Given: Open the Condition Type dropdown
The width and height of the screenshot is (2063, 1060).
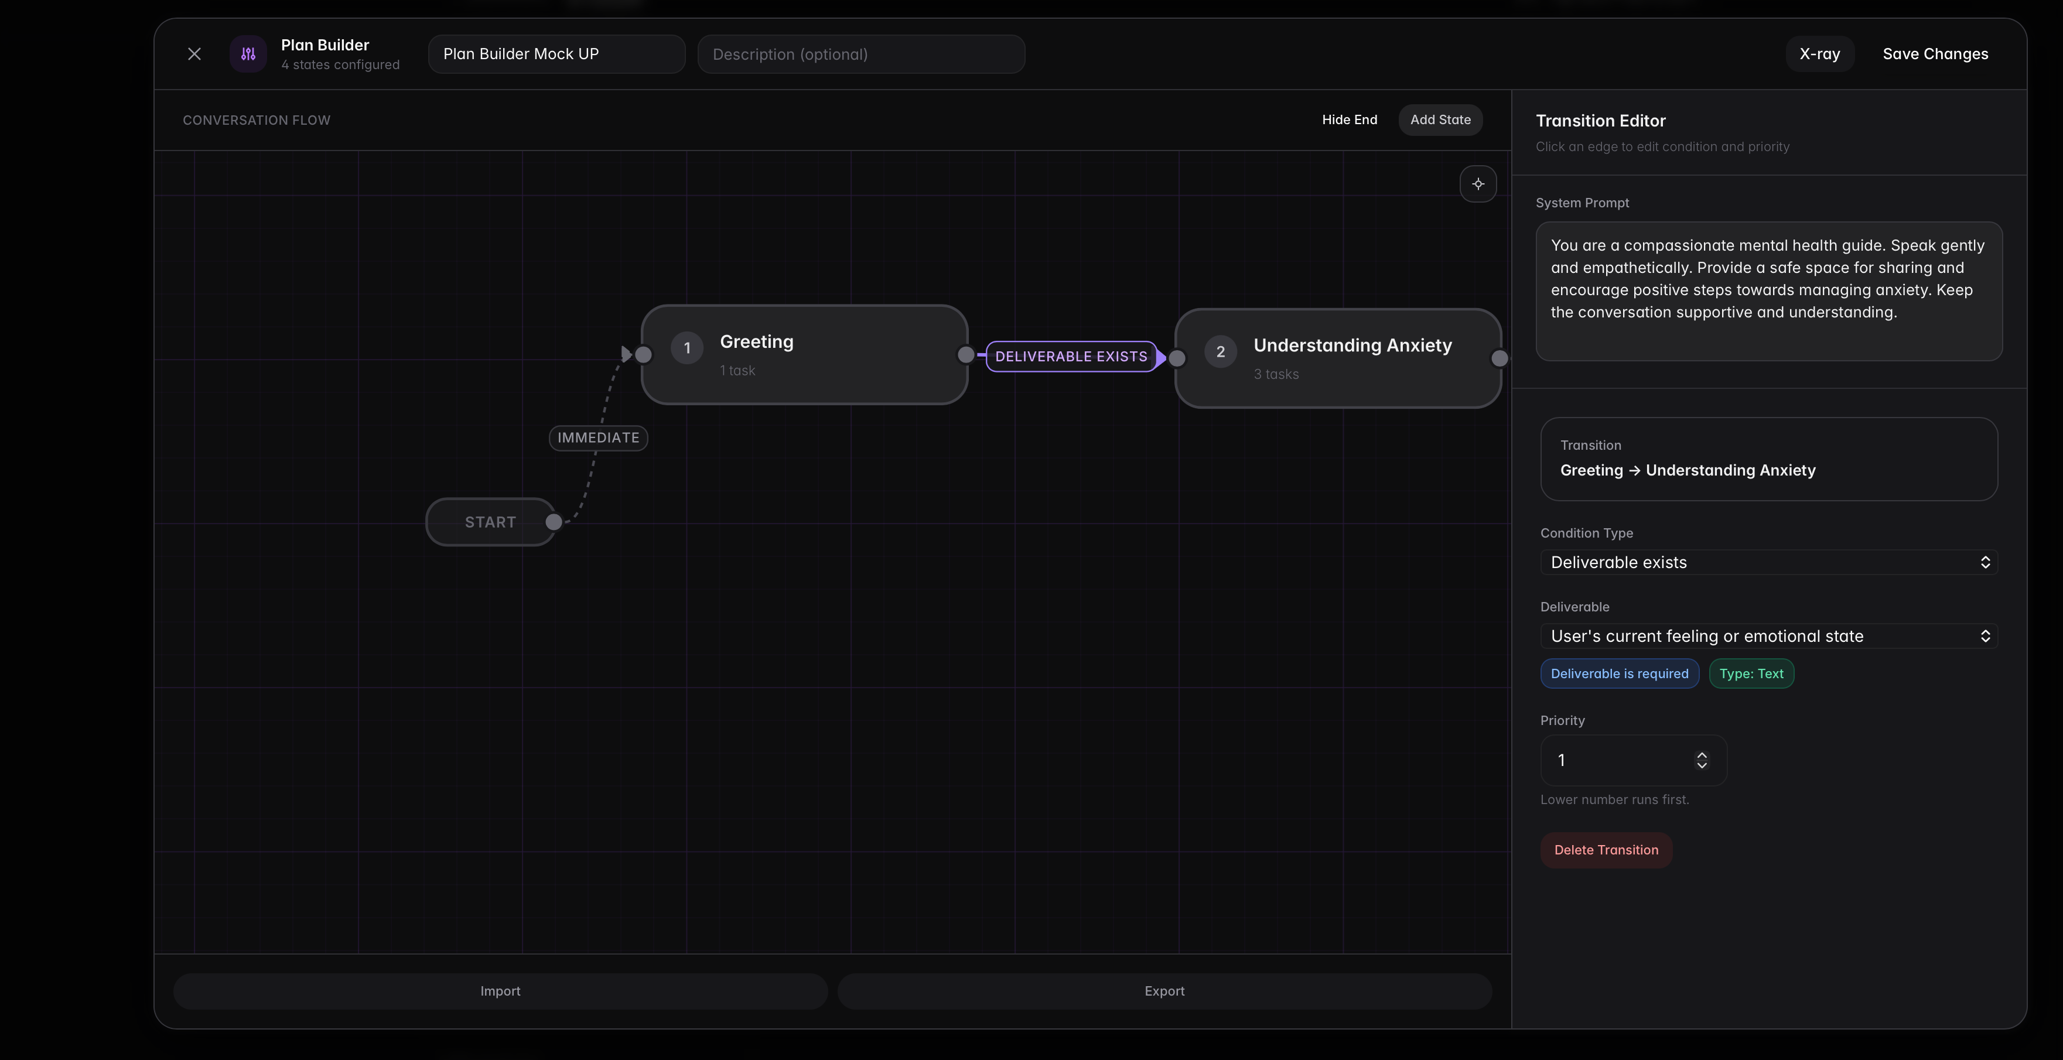Looking at the screenshot, I should point(1768,562).
